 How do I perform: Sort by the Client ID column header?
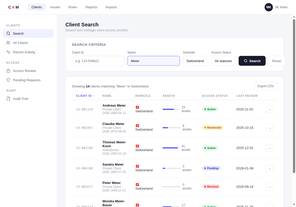point(85,96)
